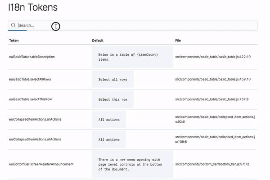Viewport: 270px width, 180px height.
Task: Click the euiBottomBar.screenReaderAnnouncement token name
Action: tap(41, 164)
